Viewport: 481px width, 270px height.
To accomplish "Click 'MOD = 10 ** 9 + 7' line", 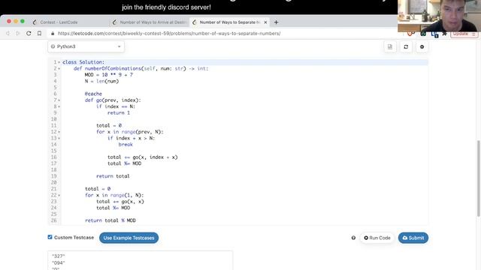I will click(x=108, y=75).
